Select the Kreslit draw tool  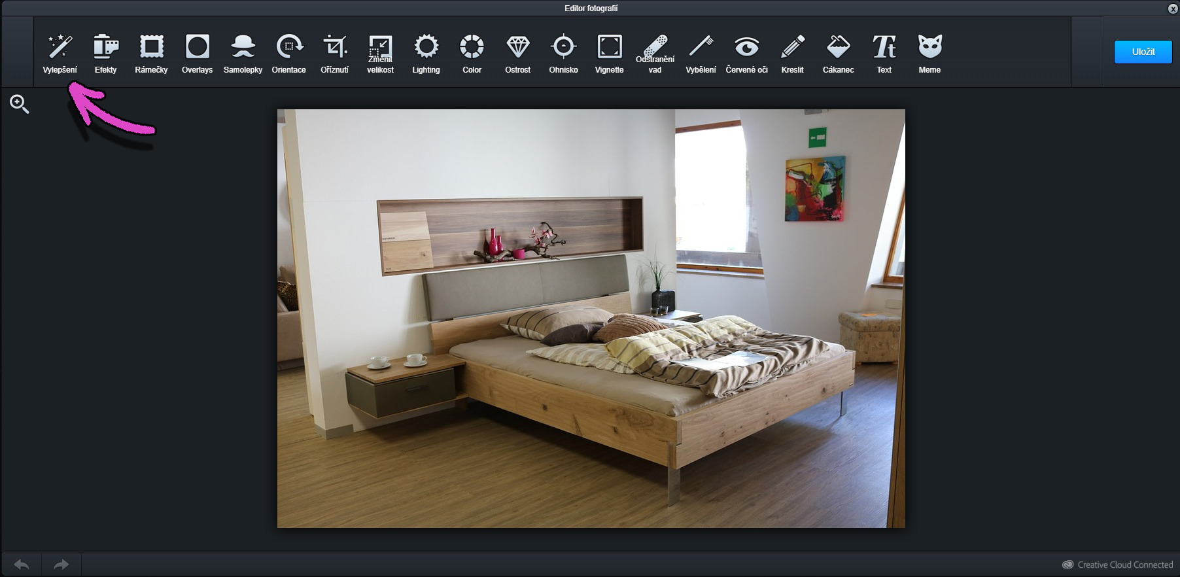792,54
